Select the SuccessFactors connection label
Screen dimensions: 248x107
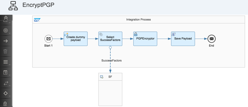[111, 60]
